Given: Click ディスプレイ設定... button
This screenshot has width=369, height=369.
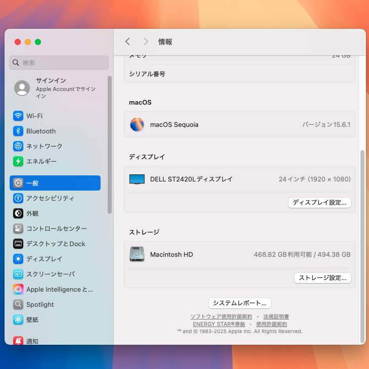Looking at the screenshot, I should 319,202.
